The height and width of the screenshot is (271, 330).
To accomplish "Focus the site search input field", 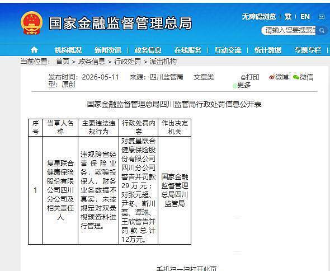I will point(289,31).
